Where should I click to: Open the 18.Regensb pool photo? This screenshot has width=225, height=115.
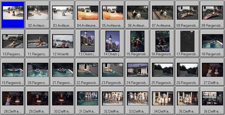click(x=212, y=41)
